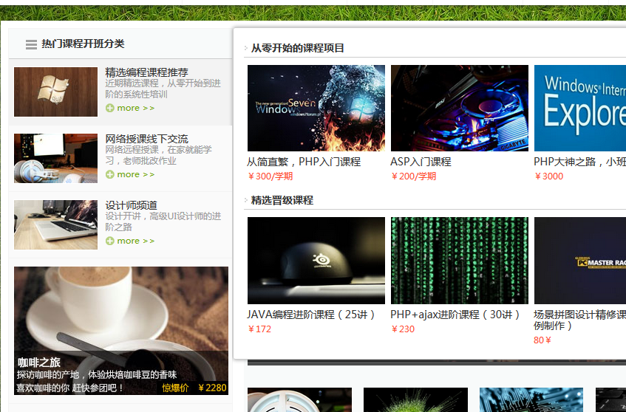Screen dimensions: 626x412
Task: Open the 精选编程课程推荐 link
Action: (146, 72)
